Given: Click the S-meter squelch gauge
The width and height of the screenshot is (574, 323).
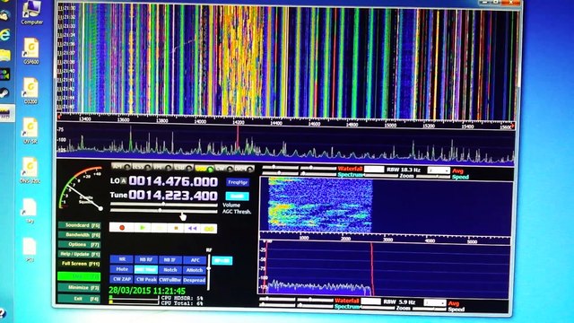Looking at the screenshot, I should [82, 189].
